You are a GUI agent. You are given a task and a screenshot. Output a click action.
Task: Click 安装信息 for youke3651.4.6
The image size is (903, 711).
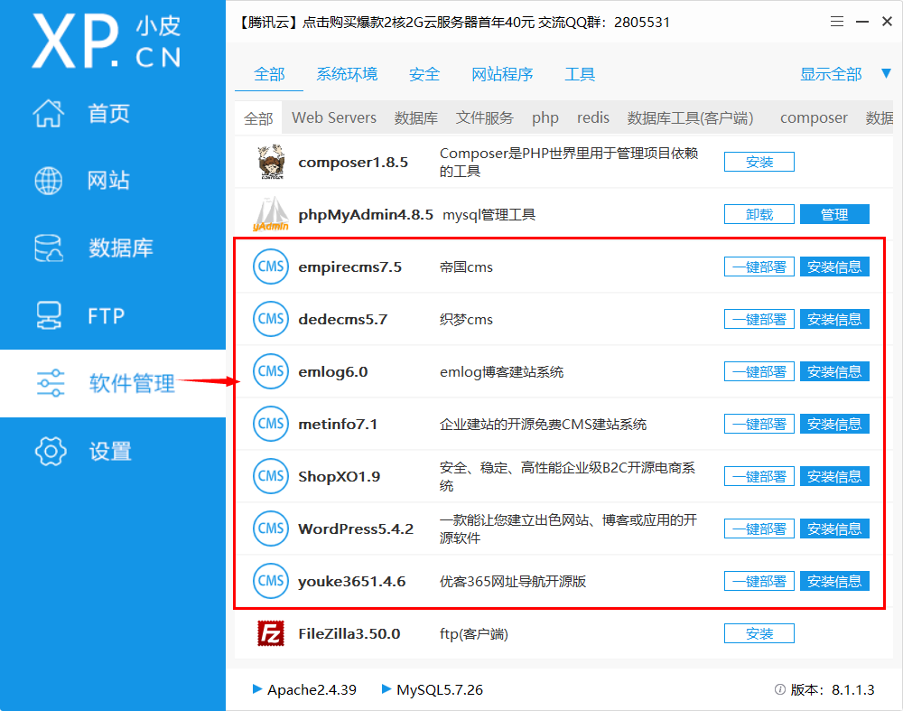834,582
